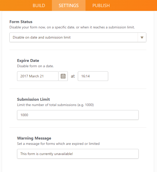Open the calendar date picker icon
Image resolution: width=157 pixels, height=172 pixels.
[x=63, y=76]
